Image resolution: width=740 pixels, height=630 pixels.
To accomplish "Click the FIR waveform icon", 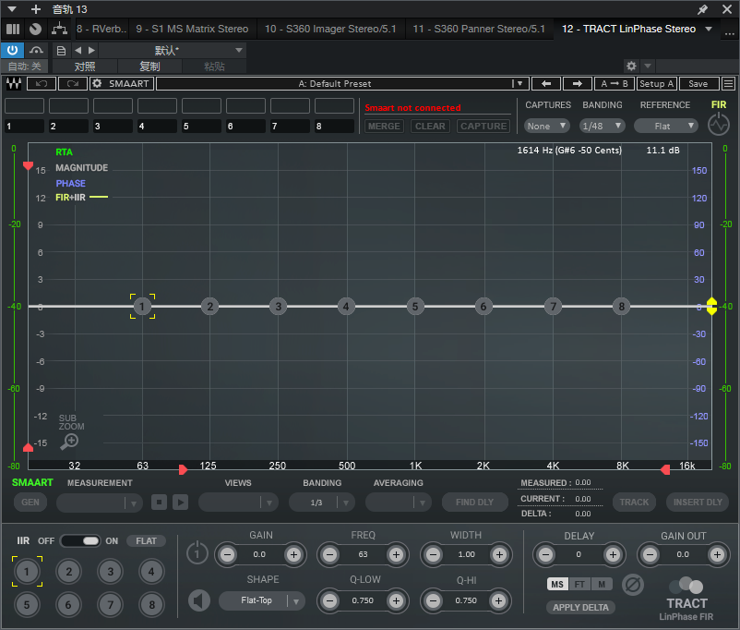I will coord(718,126).
